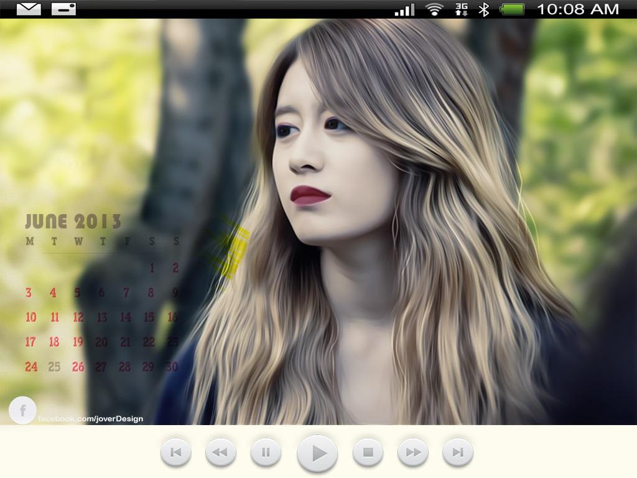This screenshot has width=637, height=478.
Task: Tap the skip to previous track button
Action: point(175,452)
